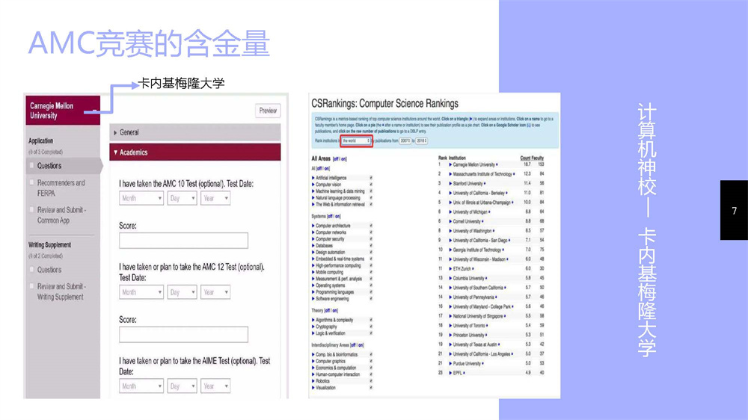Open Review and Submit - Writing Supplement
The height and width of the screenshot is (420, 748).
(61, 291)
